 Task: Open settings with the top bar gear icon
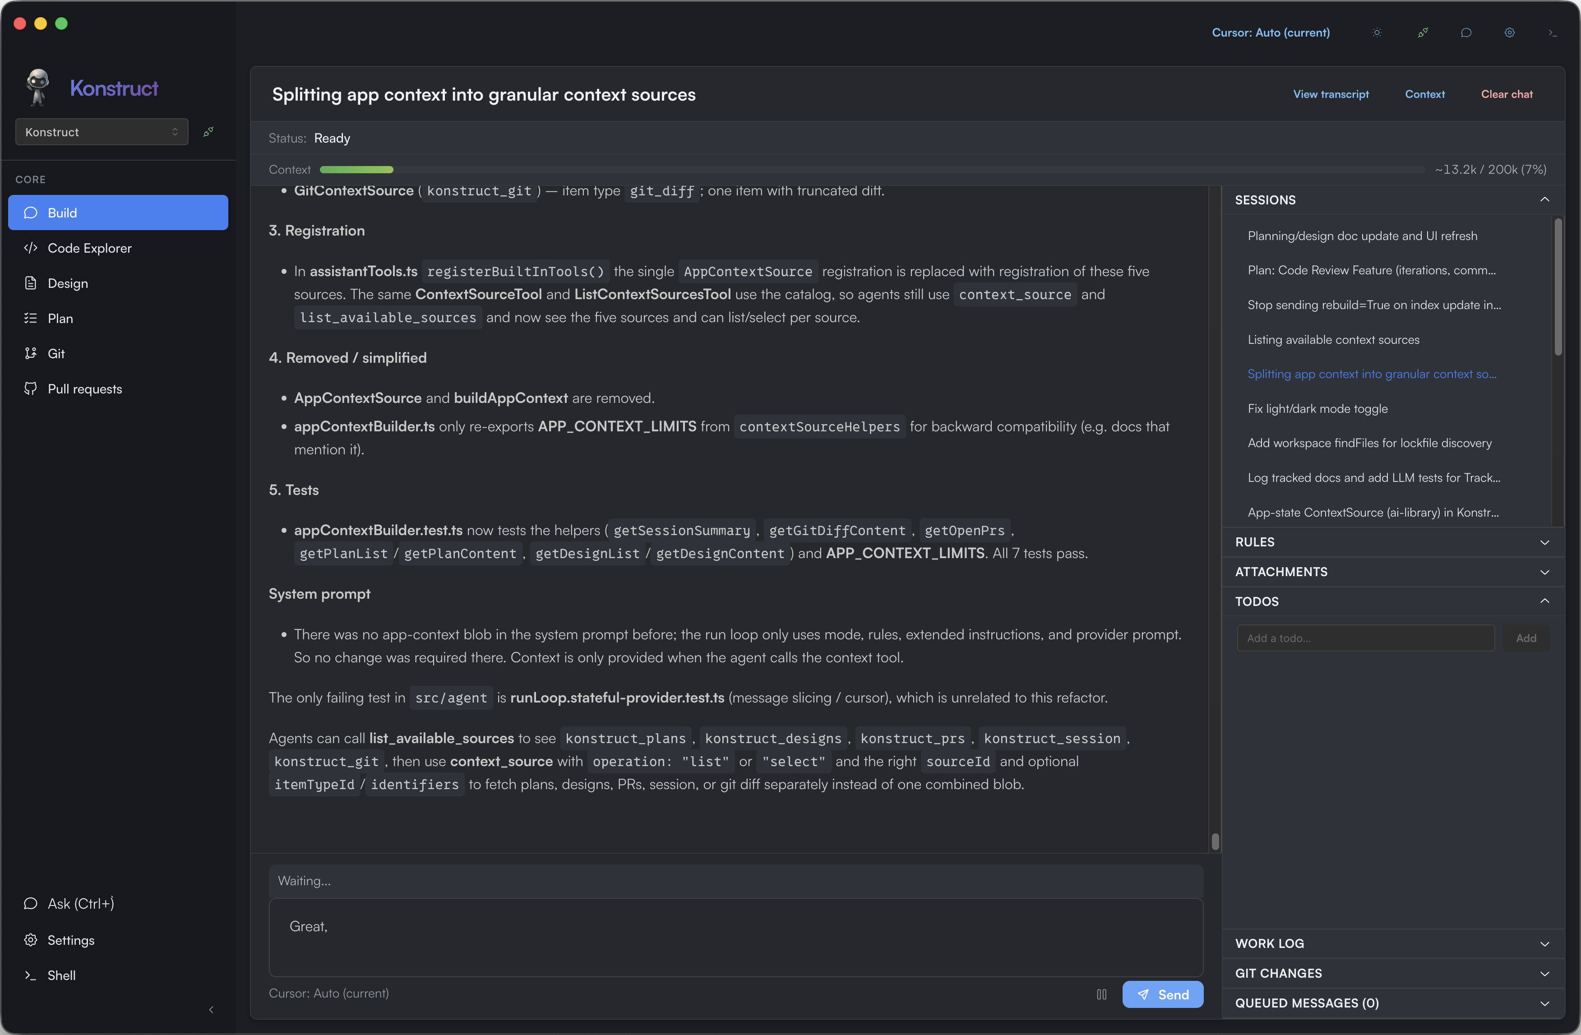click(x=1509, y=32)
